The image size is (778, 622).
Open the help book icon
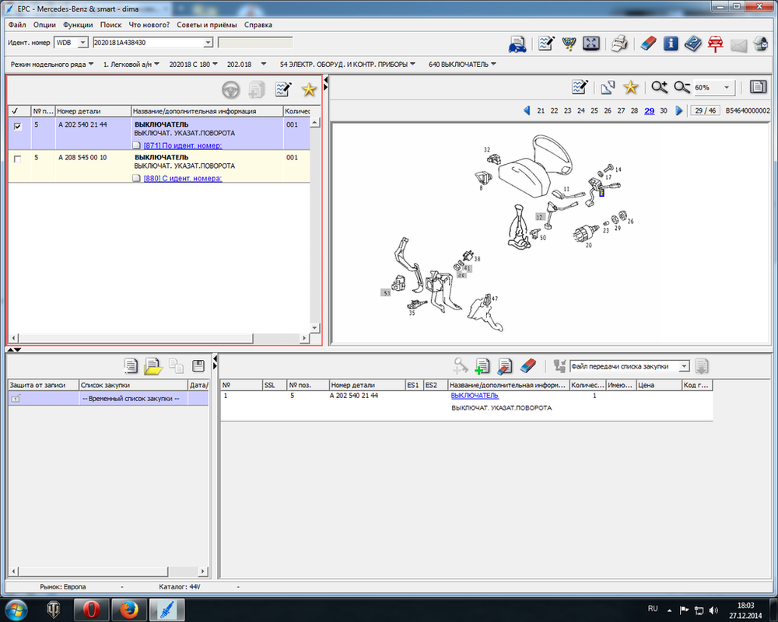point(692,44)
